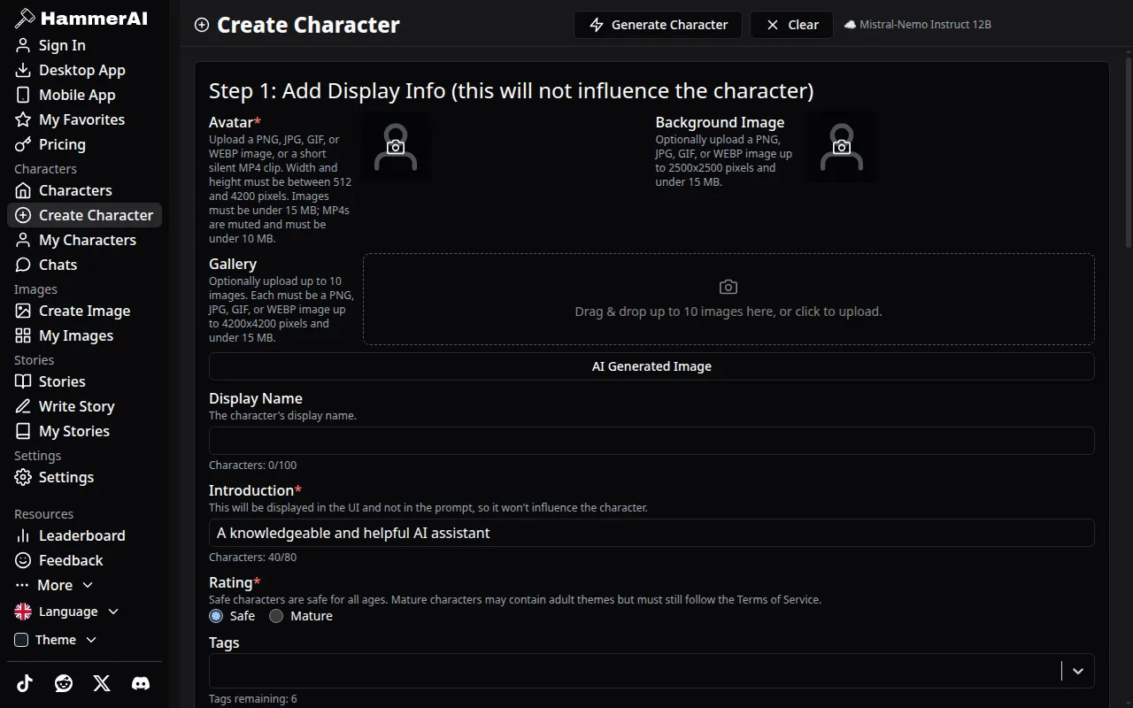Click the Generate Character button
Image resolution: width=1133 pixels, height=708 pixels.
click(658, 25)
